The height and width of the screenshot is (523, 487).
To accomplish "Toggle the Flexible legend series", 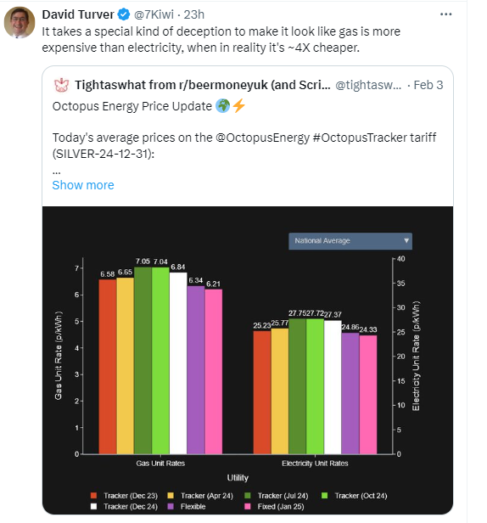I will click(187, 506).
